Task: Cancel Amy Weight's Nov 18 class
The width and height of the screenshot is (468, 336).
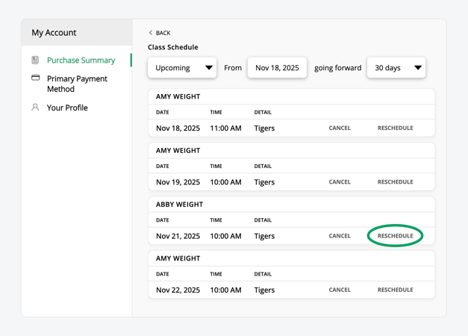Action: (x=340, y=128)
